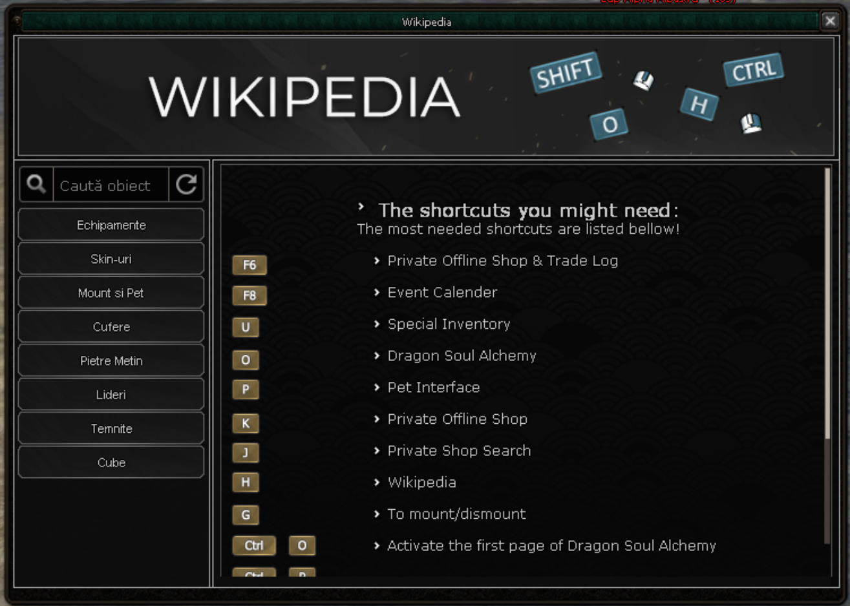This screenshot has width=850, height=606.
Task: Click the F6 key icon
Action: 250,265
